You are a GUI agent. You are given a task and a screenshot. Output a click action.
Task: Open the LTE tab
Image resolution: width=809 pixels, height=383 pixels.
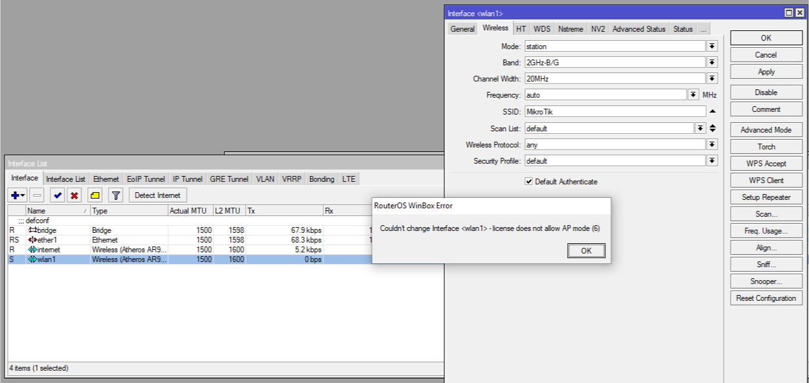pos(349,179)
